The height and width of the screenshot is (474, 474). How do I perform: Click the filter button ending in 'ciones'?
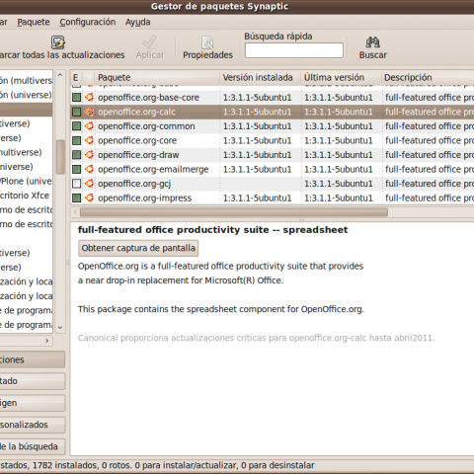32,359
